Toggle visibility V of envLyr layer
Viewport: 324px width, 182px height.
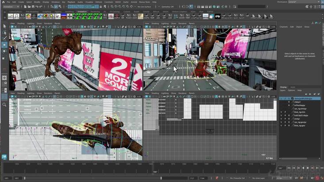[x=281, y=119]
